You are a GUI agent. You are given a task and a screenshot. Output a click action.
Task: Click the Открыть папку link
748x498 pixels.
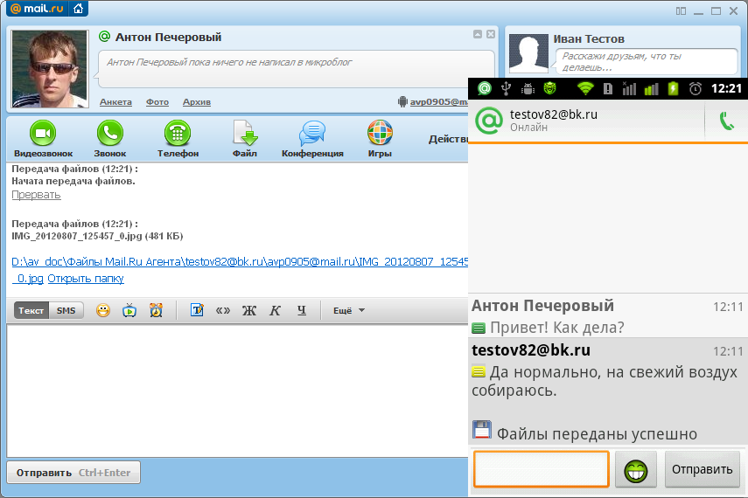(x=86, y=279)
